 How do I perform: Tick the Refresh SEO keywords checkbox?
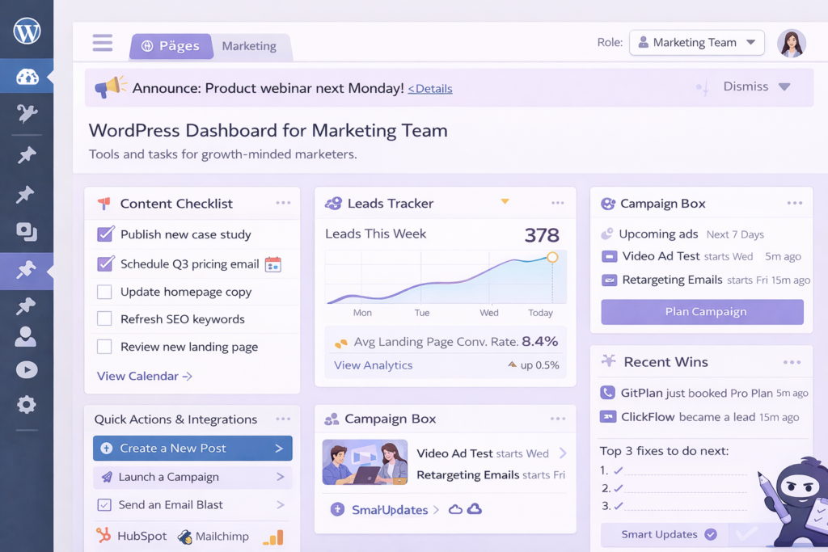tap(104, 318)
